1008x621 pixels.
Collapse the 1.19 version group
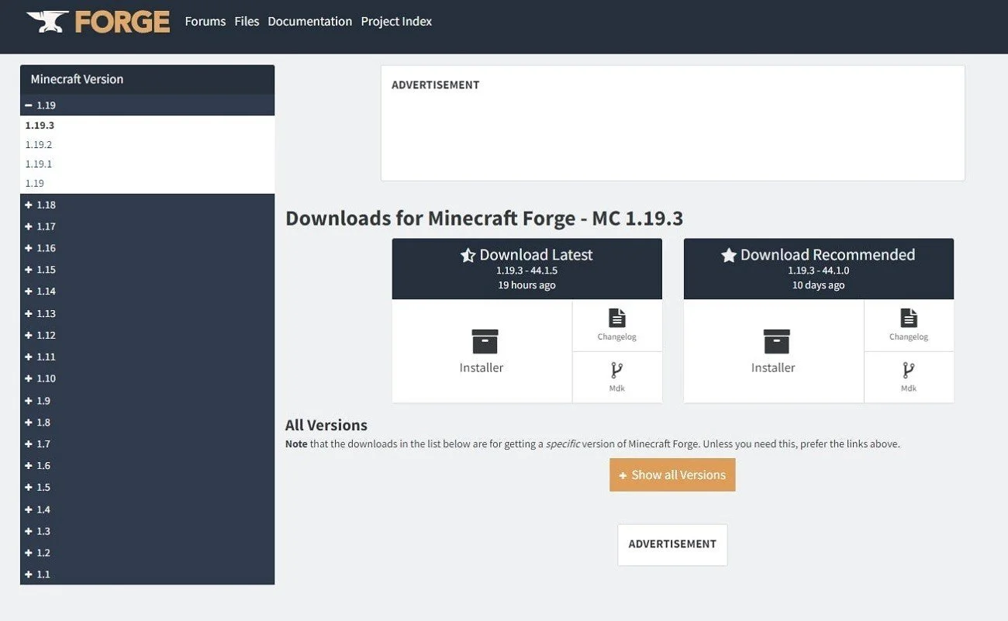point(147,105)
